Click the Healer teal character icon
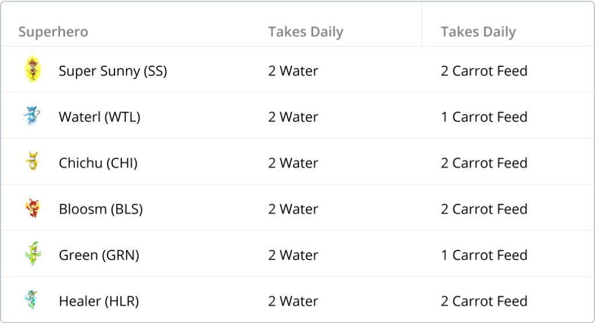 point(31,299)
